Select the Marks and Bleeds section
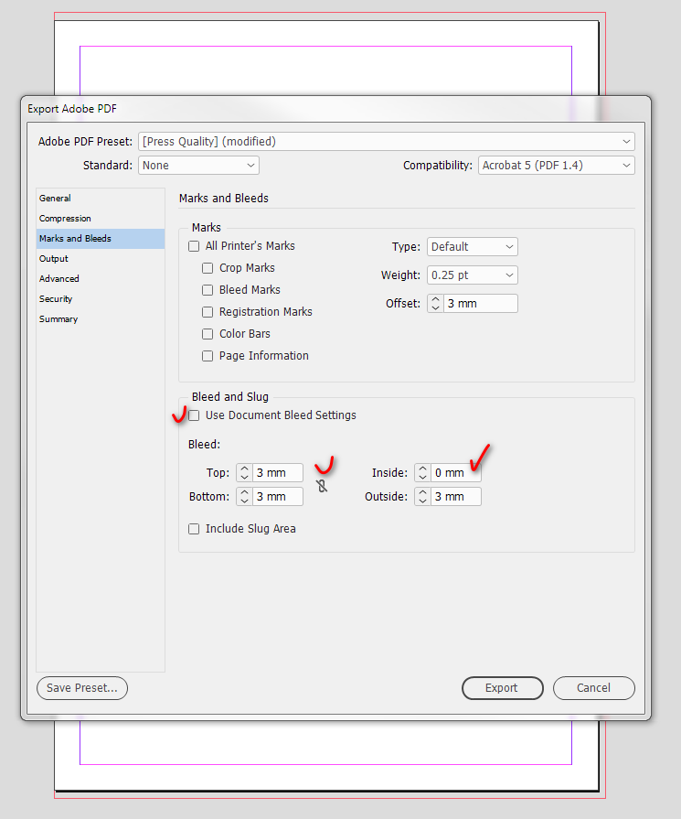Screen dimensions: 681x819 click(x=101, y=239)
